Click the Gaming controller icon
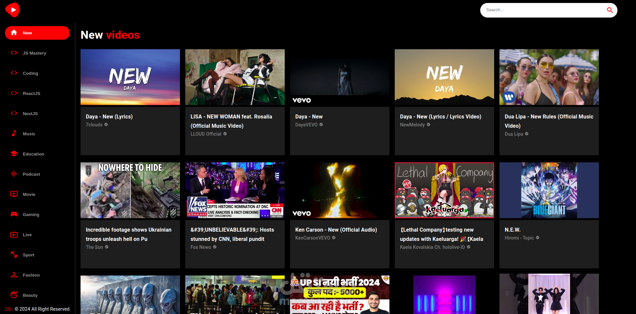The width and height of the screenshot is (636, 314). pyautogui.click(x=14, y=214)
